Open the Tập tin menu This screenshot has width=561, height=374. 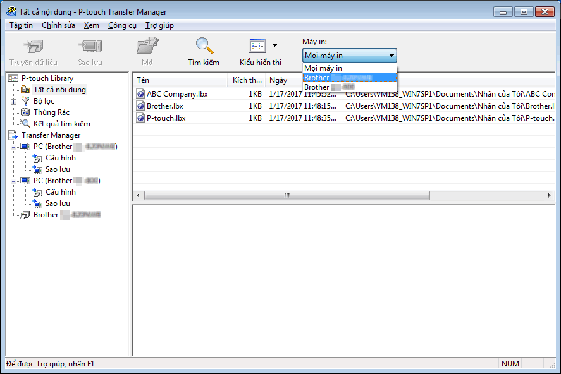[21, 25]
